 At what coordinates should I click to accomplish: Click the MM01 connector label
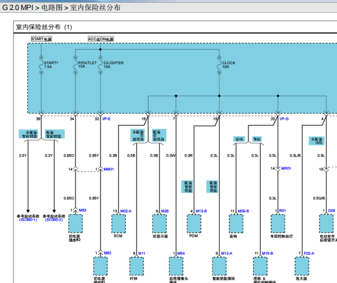coord(109,169)
